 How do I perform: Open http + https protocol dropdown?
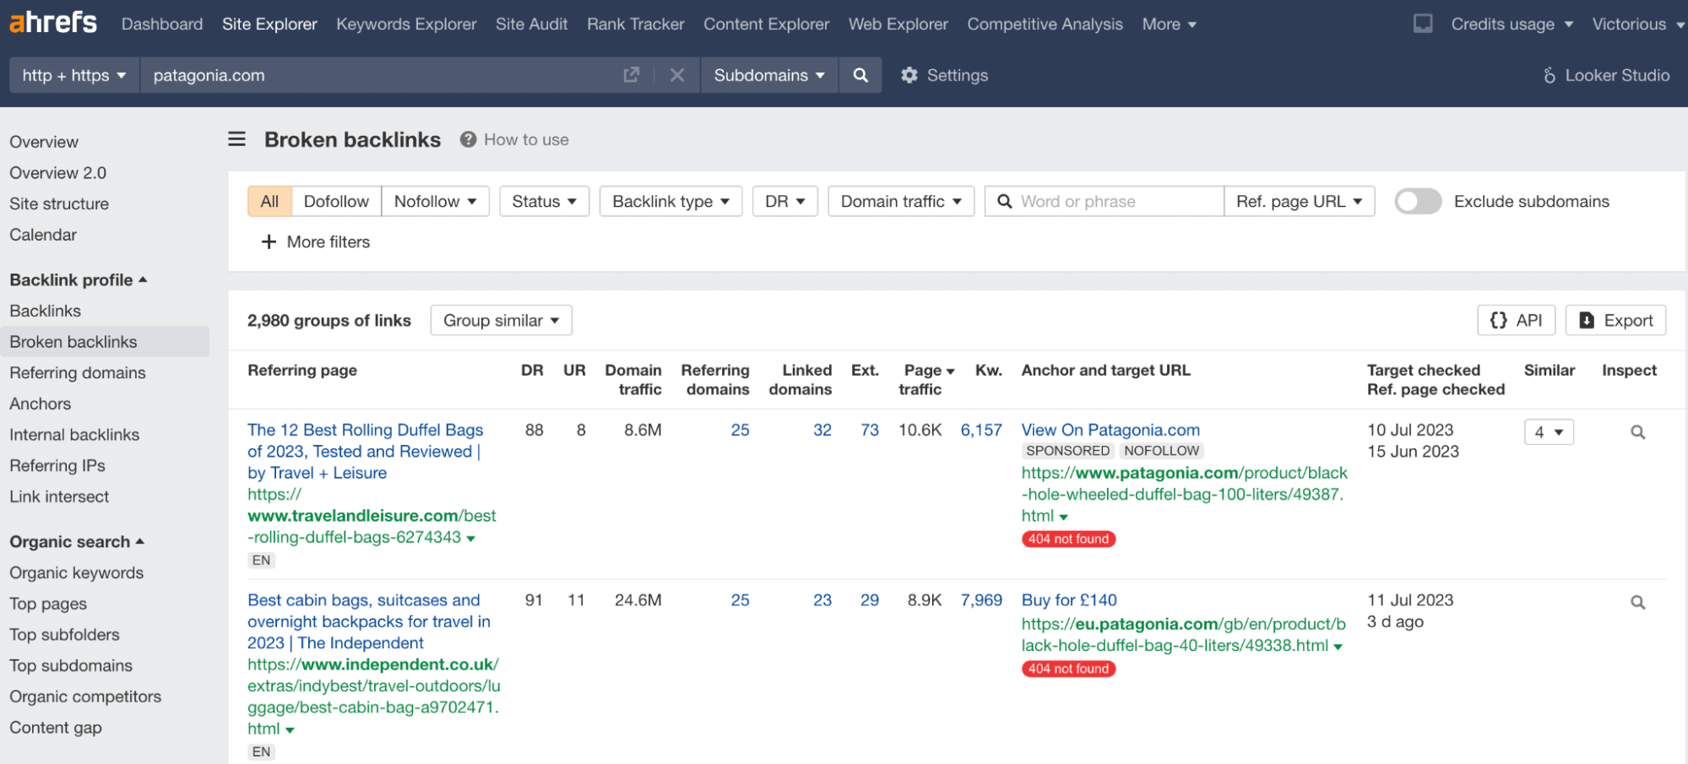click(74, 75)
